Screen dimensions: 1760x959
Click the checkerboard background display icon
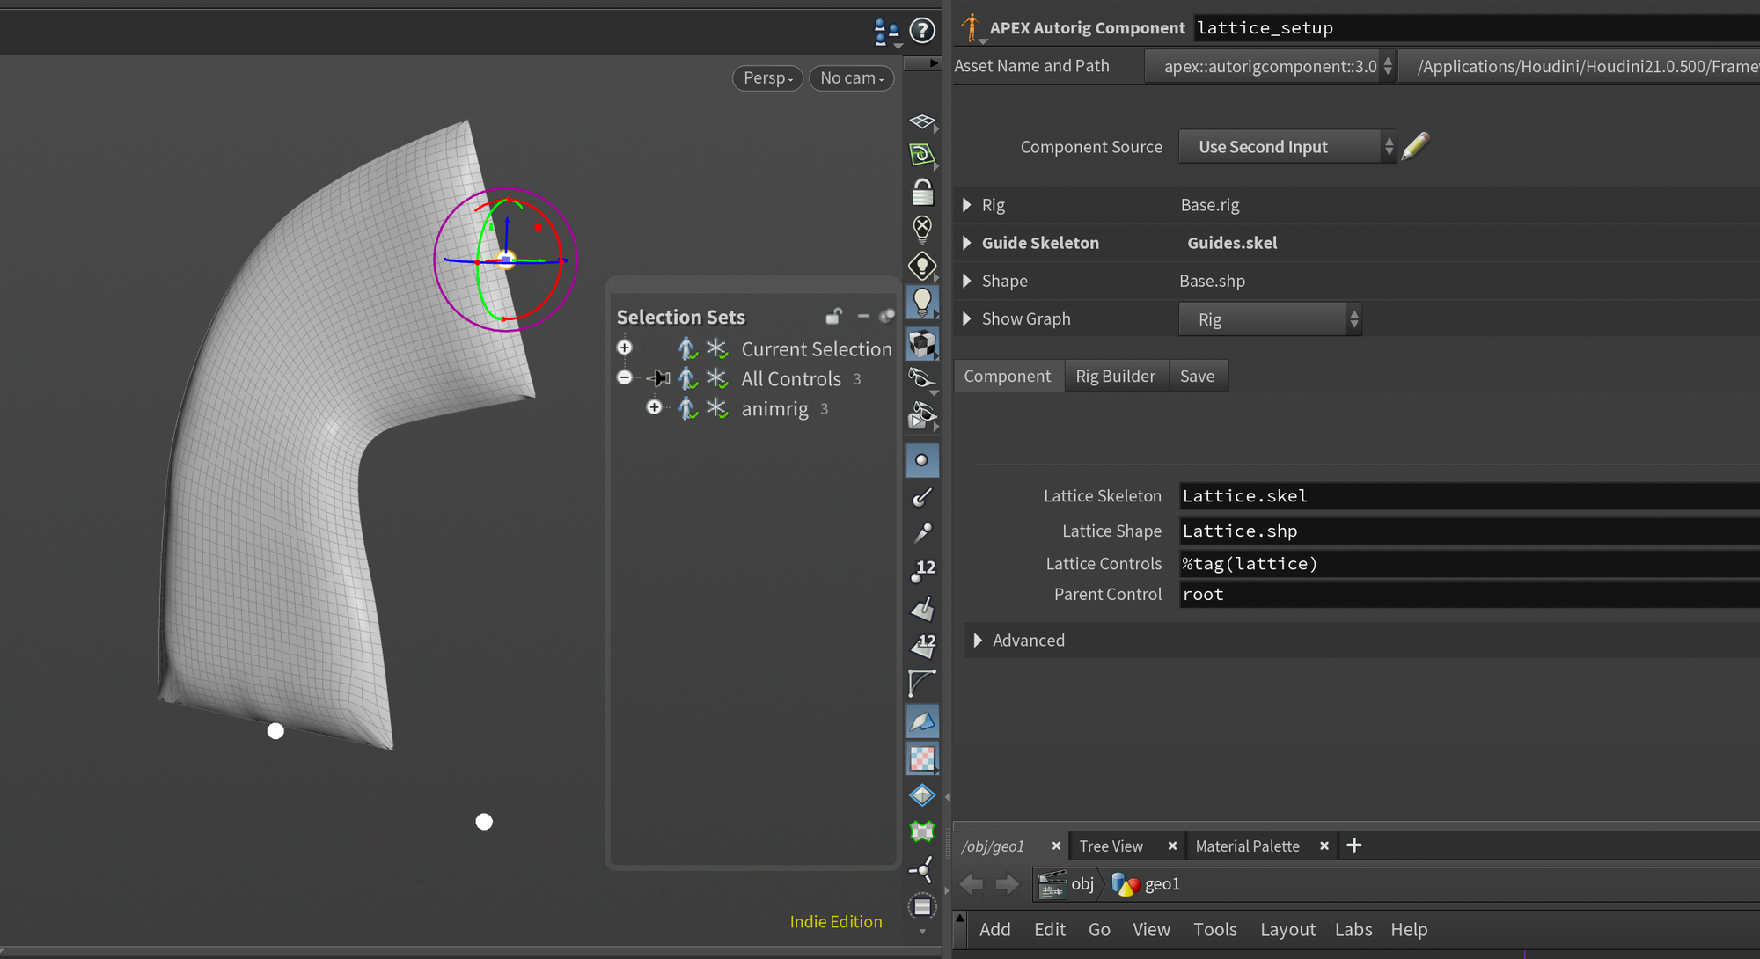[x=921, y=758]
